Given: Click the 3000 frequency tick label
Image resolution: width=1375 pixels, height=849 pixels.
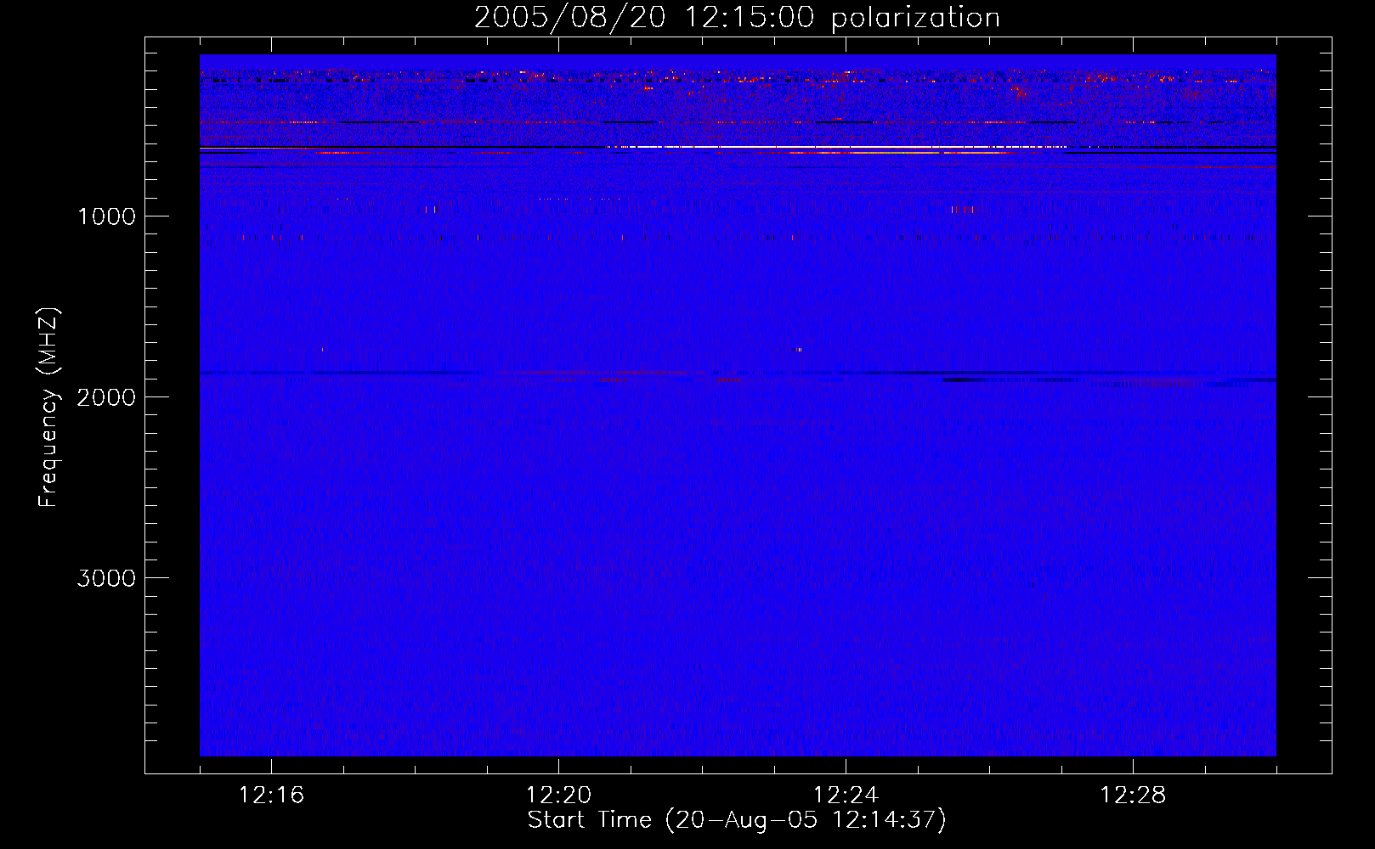Looking at the screenshot, I should 106,578.
